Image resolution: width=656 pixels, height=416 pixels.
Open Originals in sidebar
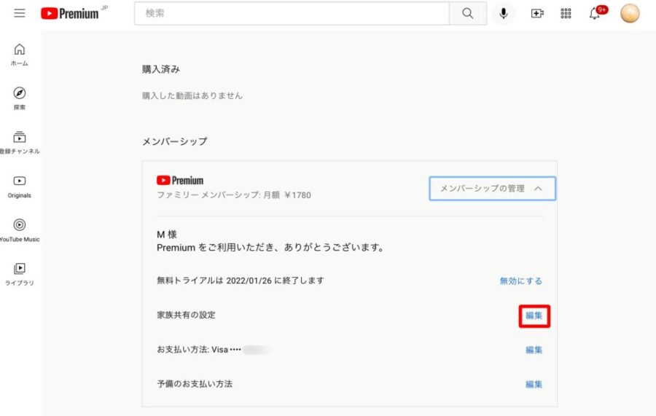19,187
